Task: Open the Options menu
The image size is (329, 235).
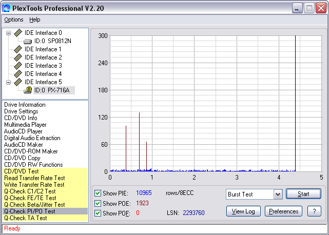Action: pyautogui.click(x=14, y=19)
